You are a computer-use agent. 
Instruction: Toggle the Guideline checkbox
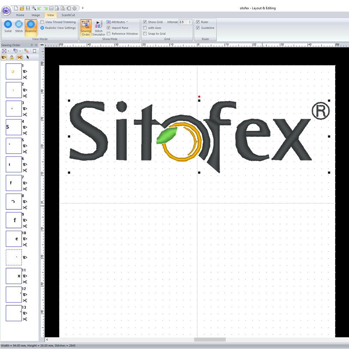(x=198, y=28)
